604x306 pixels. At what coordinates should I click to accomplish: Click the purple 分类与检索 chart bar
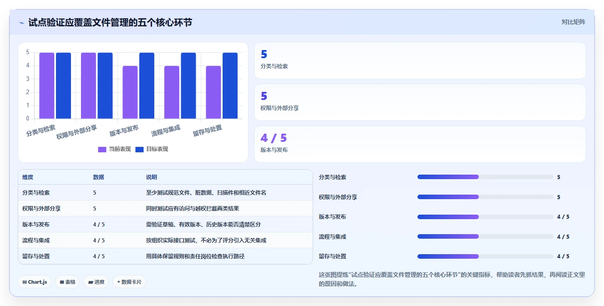pyautogui.click(x=47, y=86)
